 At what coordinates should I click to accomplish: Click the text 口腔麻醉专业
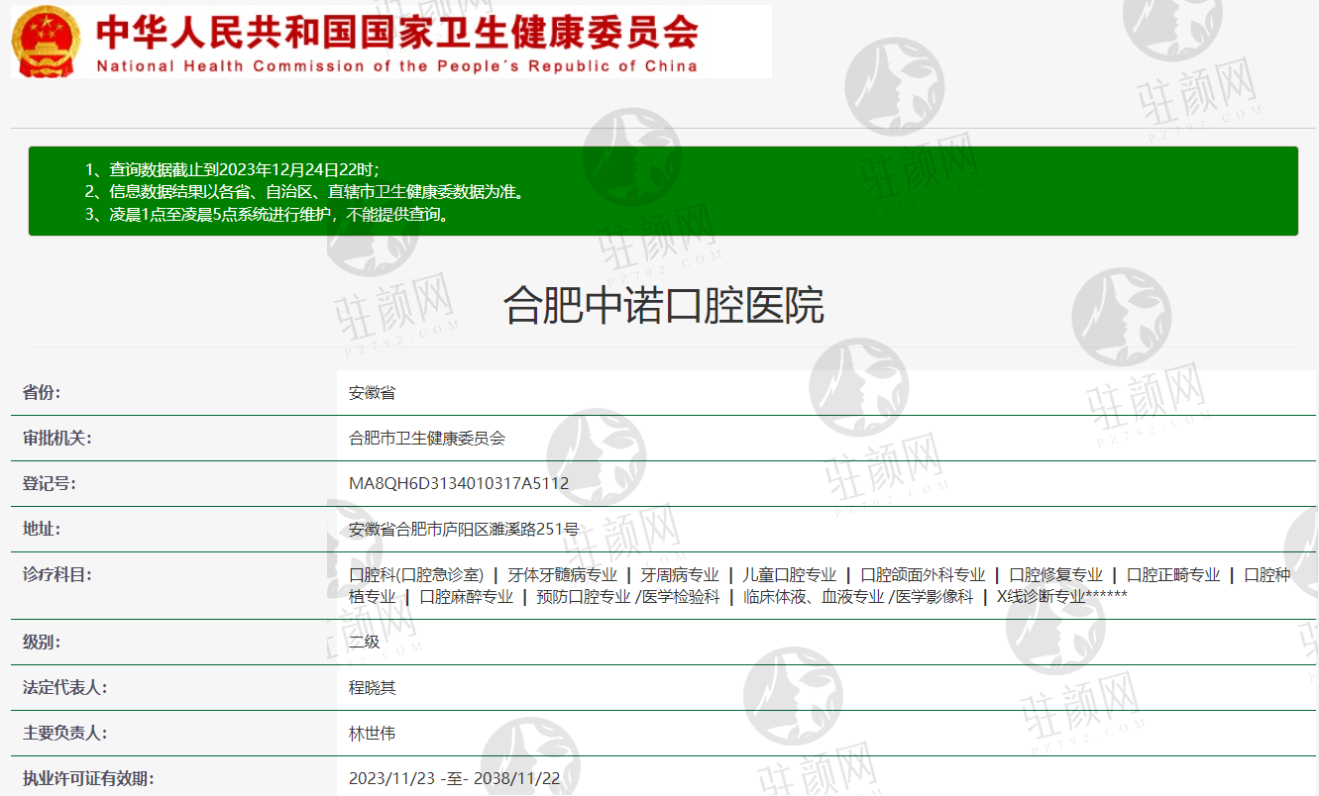pyautogui.click(x=467, y=597)
